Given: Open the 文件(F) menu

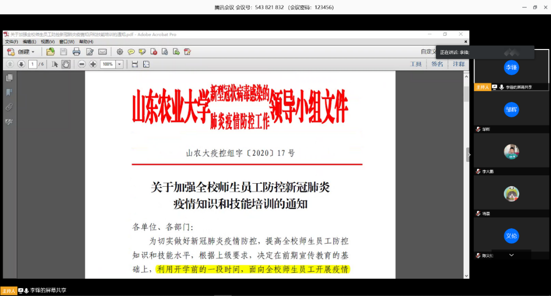Looking at the screenshot, I should [x=11, y=42].
